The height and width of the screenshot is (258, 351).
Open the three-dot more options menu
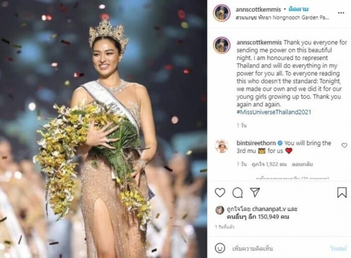341,13
